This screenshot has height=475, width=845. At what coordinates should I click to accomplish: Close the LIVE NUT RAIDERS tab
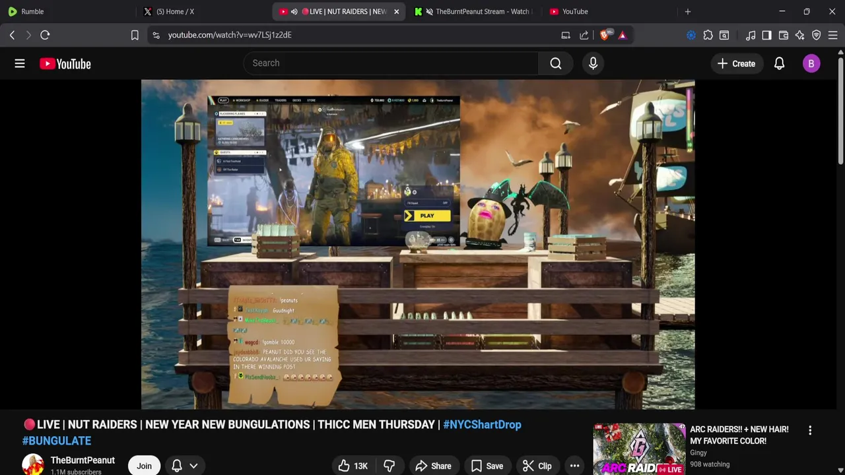pos(396,11)
